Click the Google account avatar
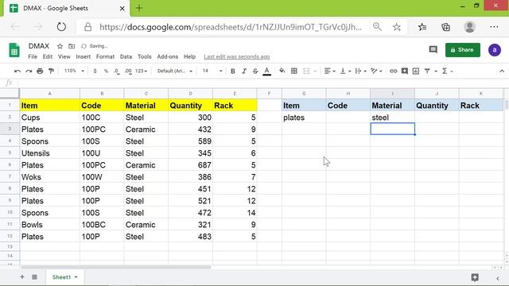509x286 pixels. (x=495, y=50)
